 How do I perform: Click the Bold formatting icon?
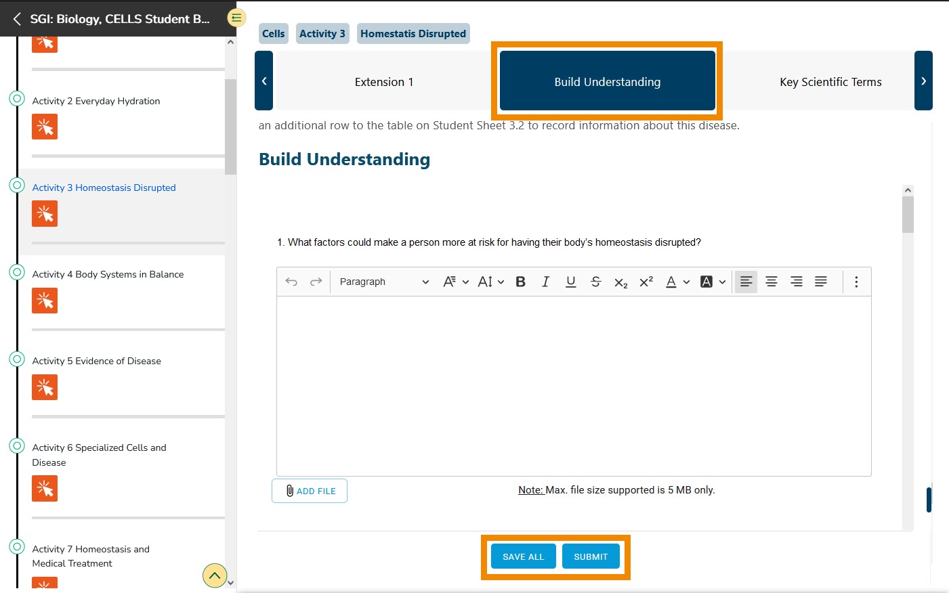(x=520, y=282)
